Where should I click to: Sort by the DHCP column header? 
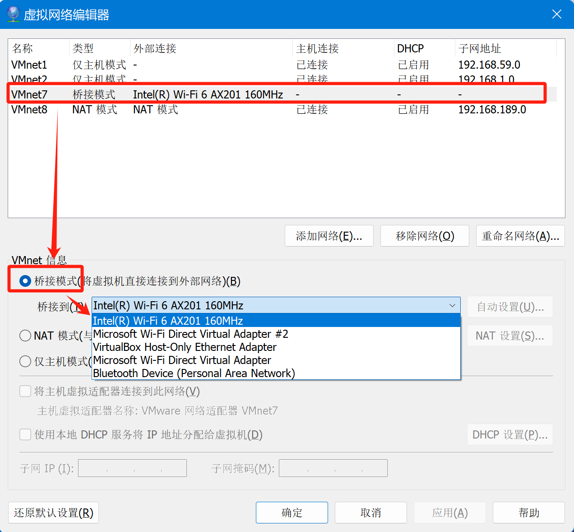click(425, 48)
